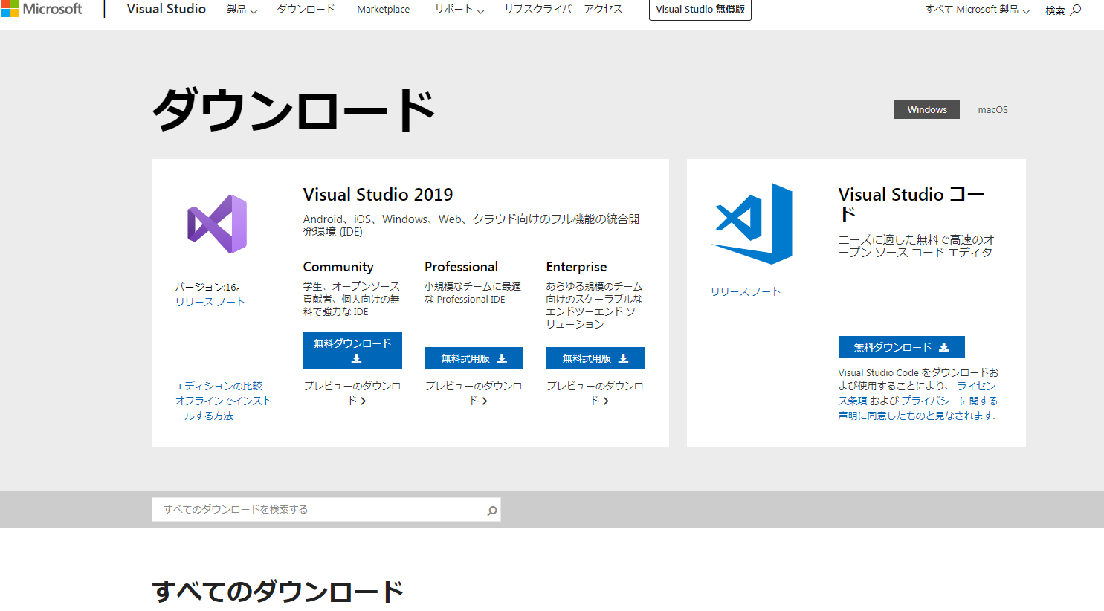Open the ライセンス条項 link
Image resolution: width=1104 pixels, height=611 pixels.
[916, 393]
